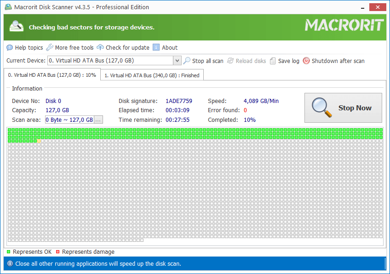Click elapsed time value 00:03:09

(x=178, y=110)
